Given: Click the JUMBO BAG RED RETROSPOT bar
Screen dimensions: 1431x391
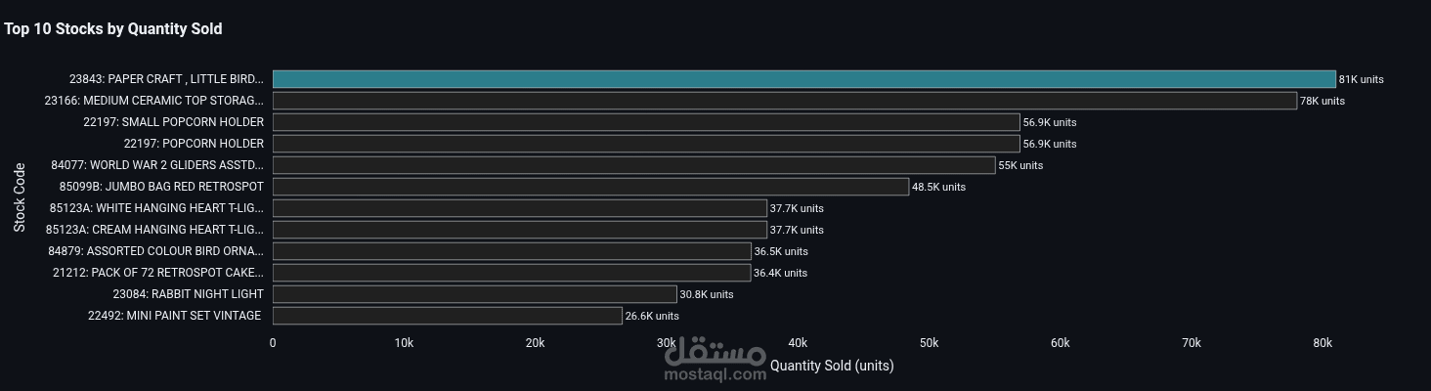Looking at the screenshot, I should (x=590, y=187).
